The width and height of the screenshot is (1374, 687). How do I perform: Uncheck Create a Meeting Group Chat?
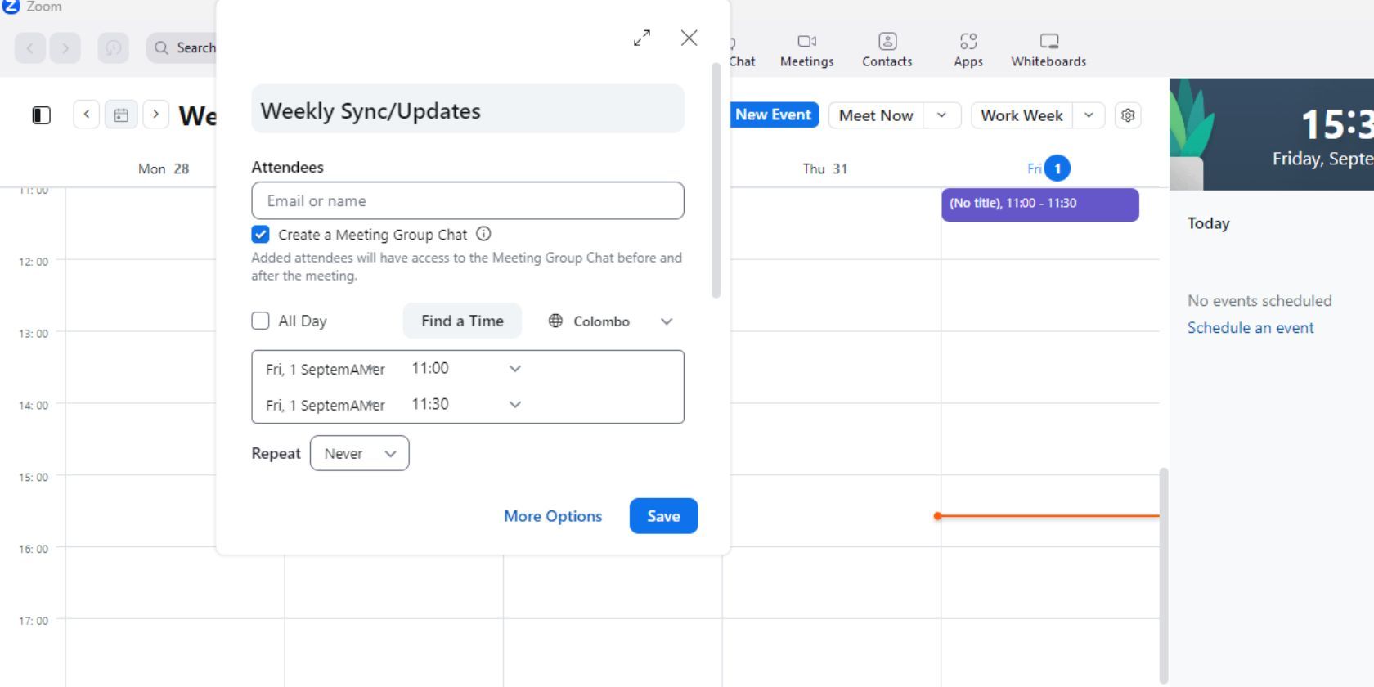260,235
